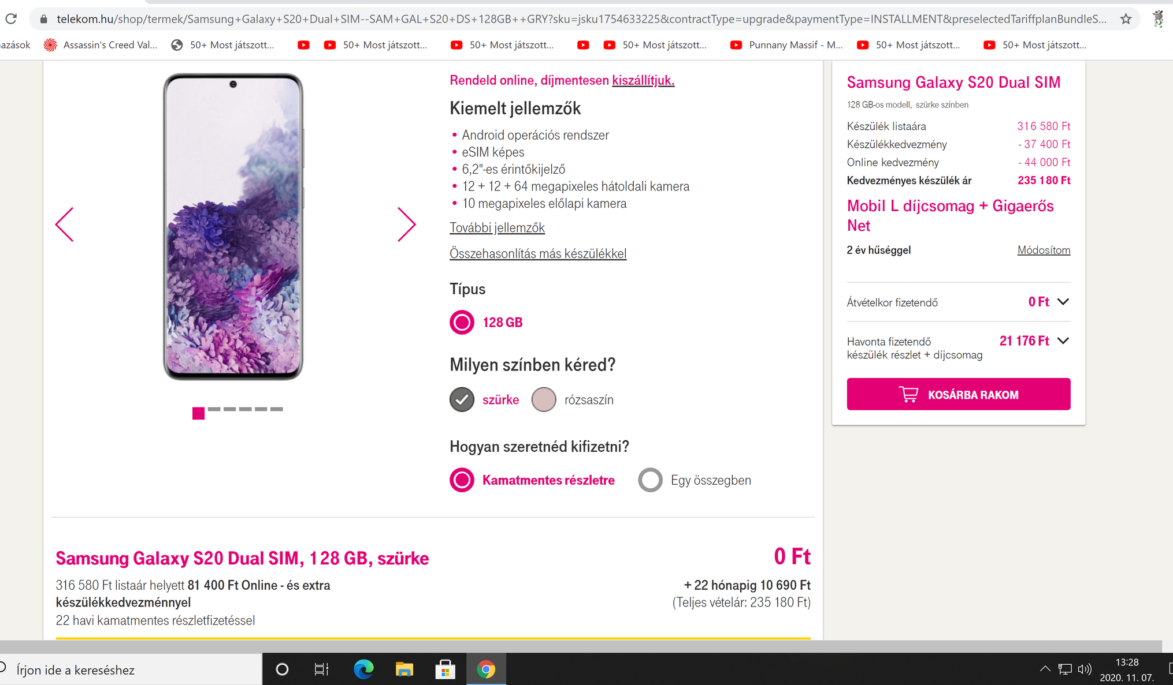Screen dimensions: 1173x685
Task: Open Microsoft Store from the taskbar
Action: point(445,669)
